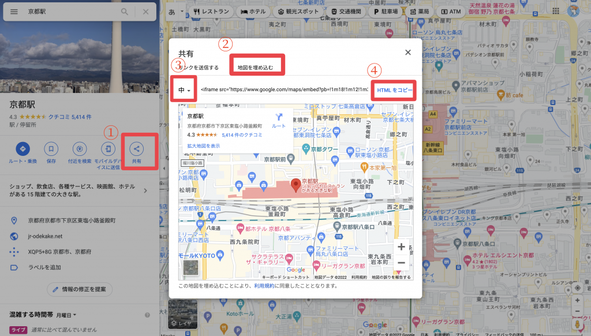Zoom out with the preview map minus button
This screenshot has height=336, width=591.
(401, 263)
